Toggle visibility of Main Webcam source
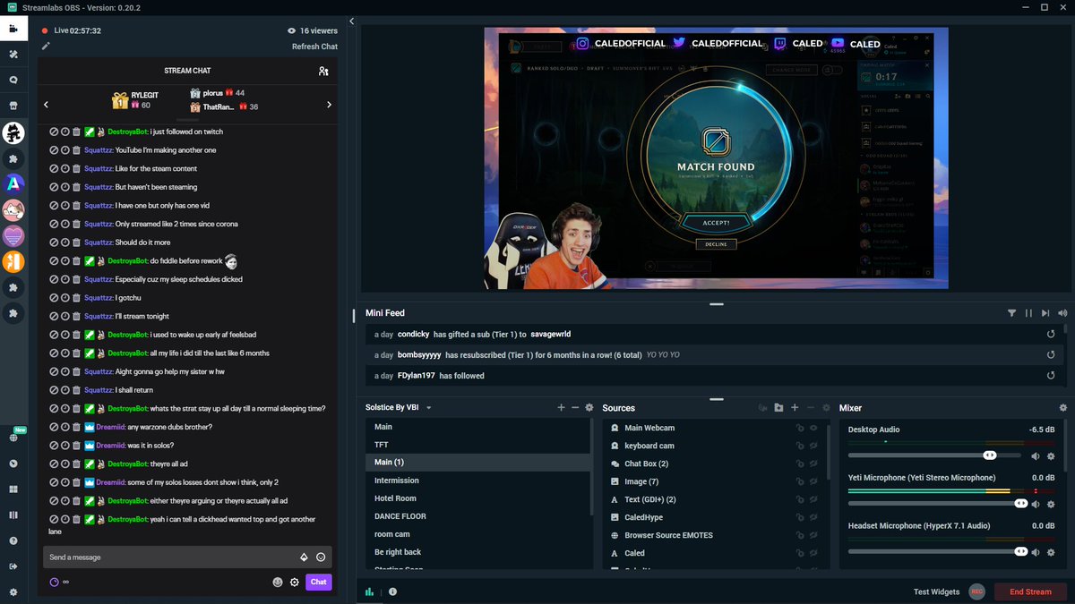1075x604 pixels. click(814, 428)
